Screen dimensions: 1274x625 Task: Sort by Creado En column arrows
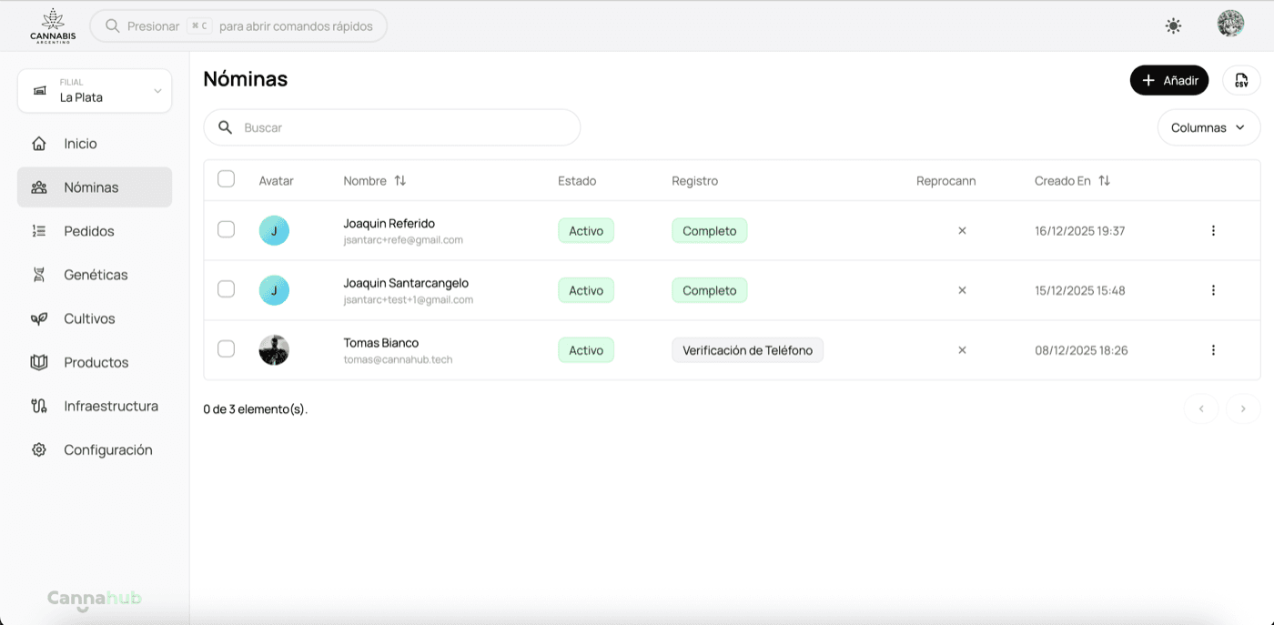tap(1104, 181)
